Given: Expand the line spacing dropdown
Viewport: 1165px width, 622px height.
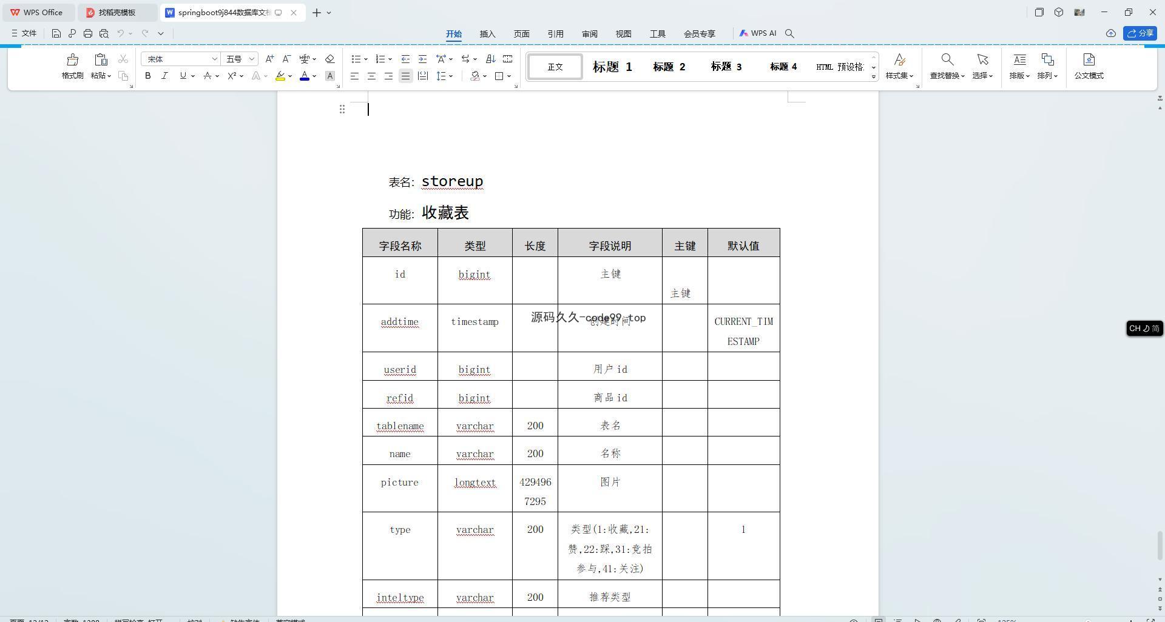Looking at the screenshot, I should click(x=451, y=76).
